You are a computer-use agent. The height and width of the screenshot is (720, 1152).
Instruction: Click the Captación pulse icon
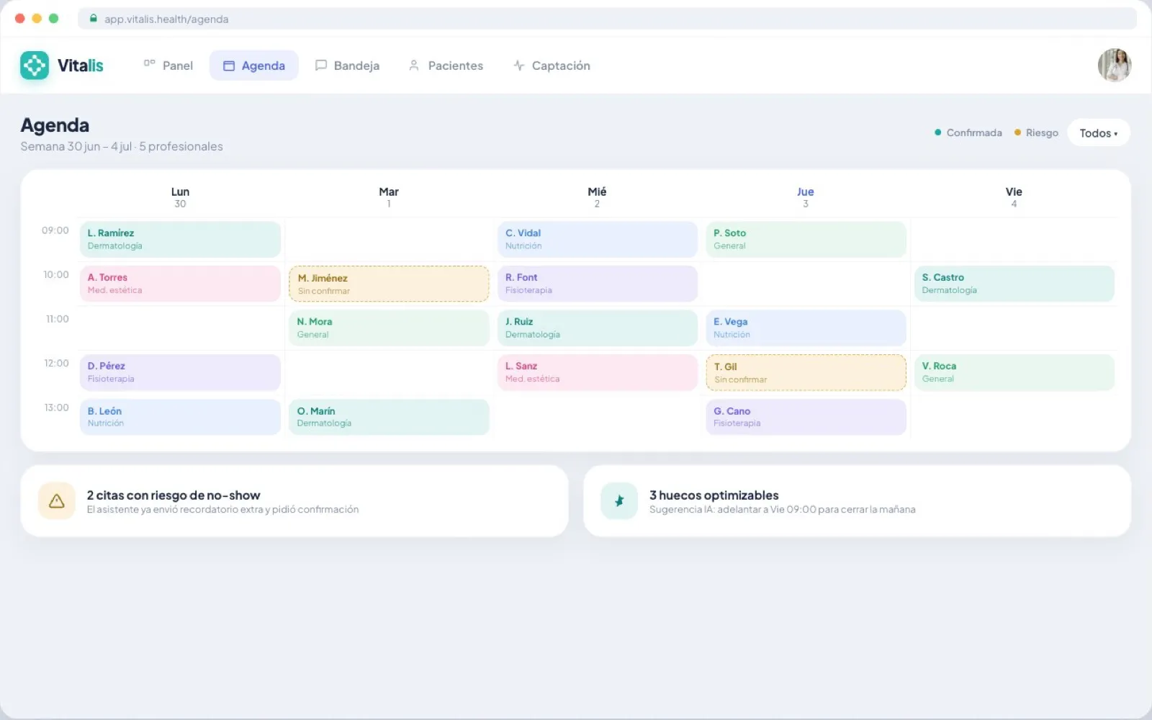pos(518,66)
